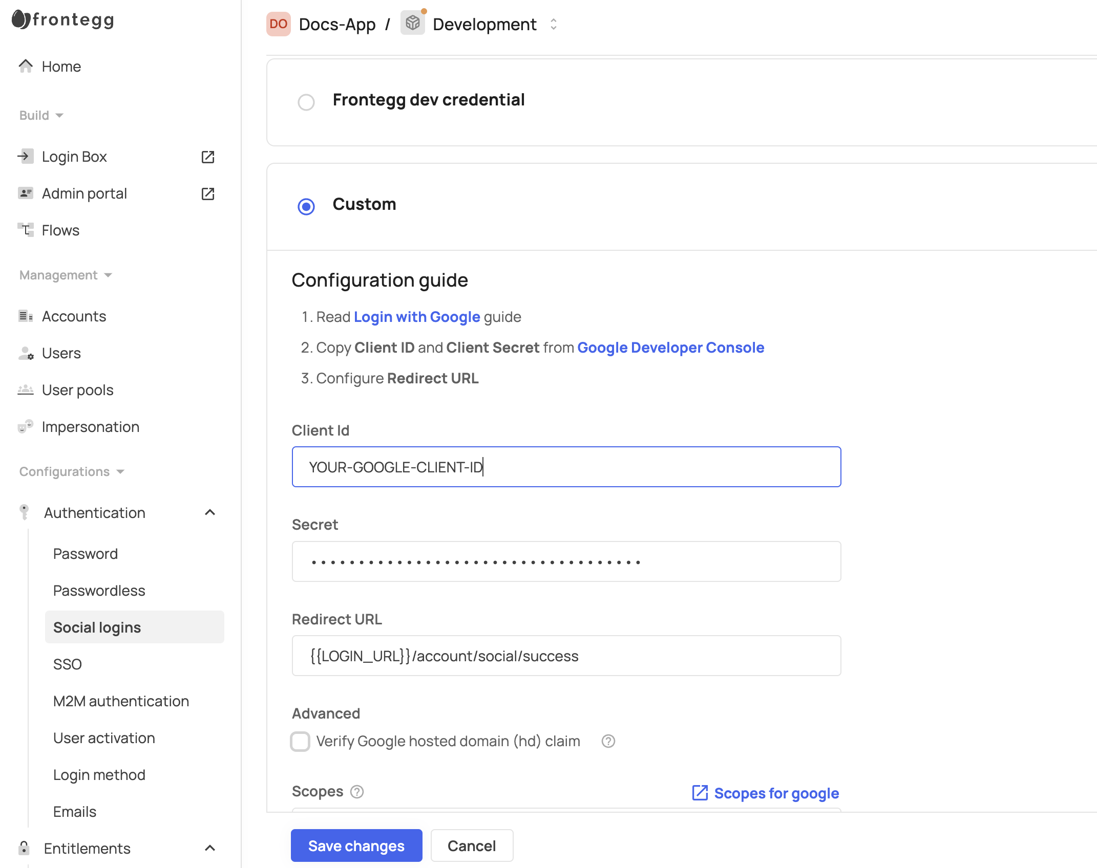Screen dimensions: 1097x868
Task: Click Save changes button
Action: point(356,845)
